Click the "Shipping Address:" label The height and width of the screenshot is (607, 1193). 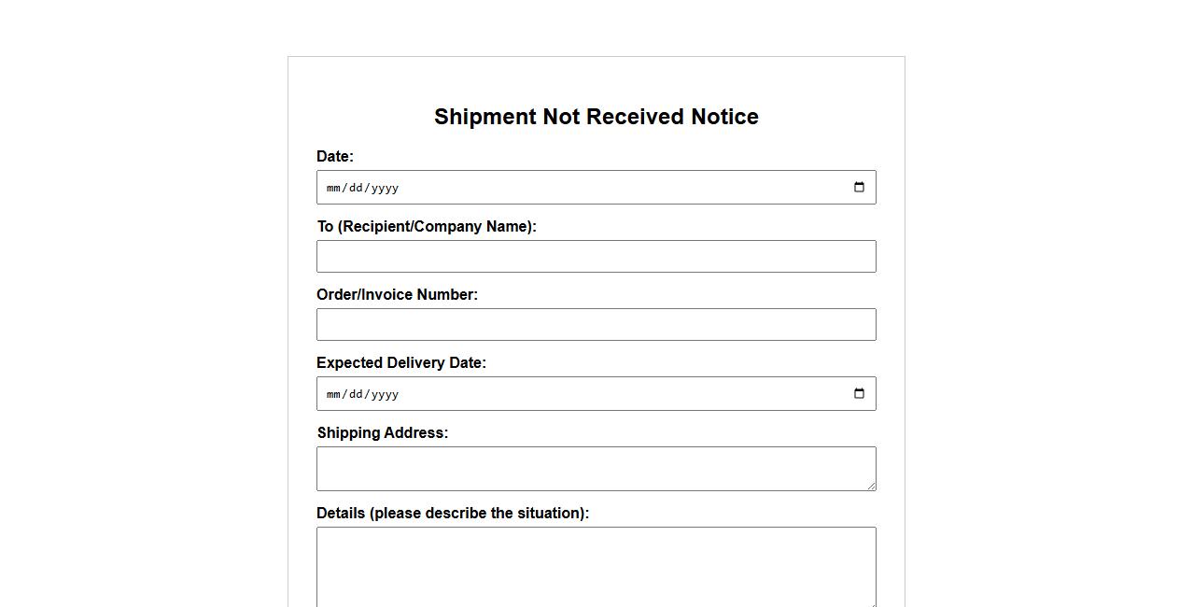pyautogui.click(x=383, y=433)
